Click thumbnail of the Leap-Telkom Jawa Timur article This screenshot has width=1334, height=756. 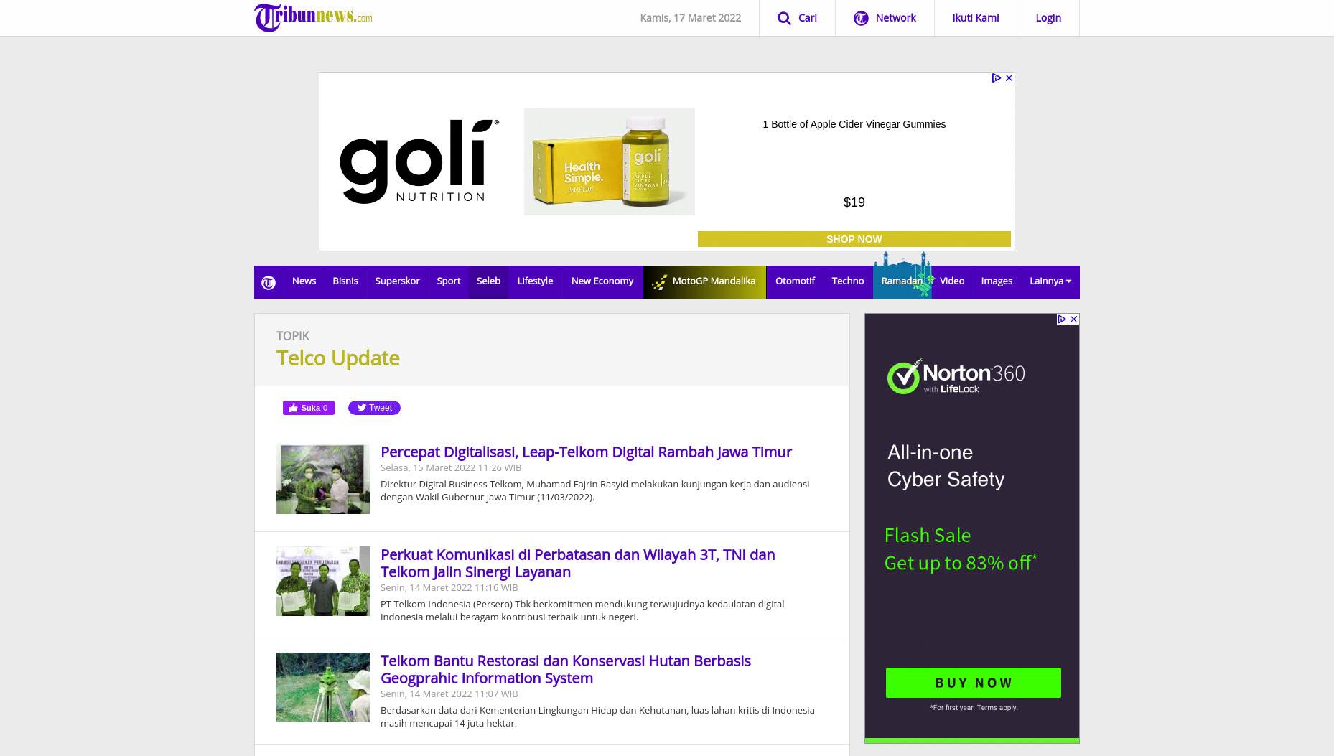pos(323,479)
